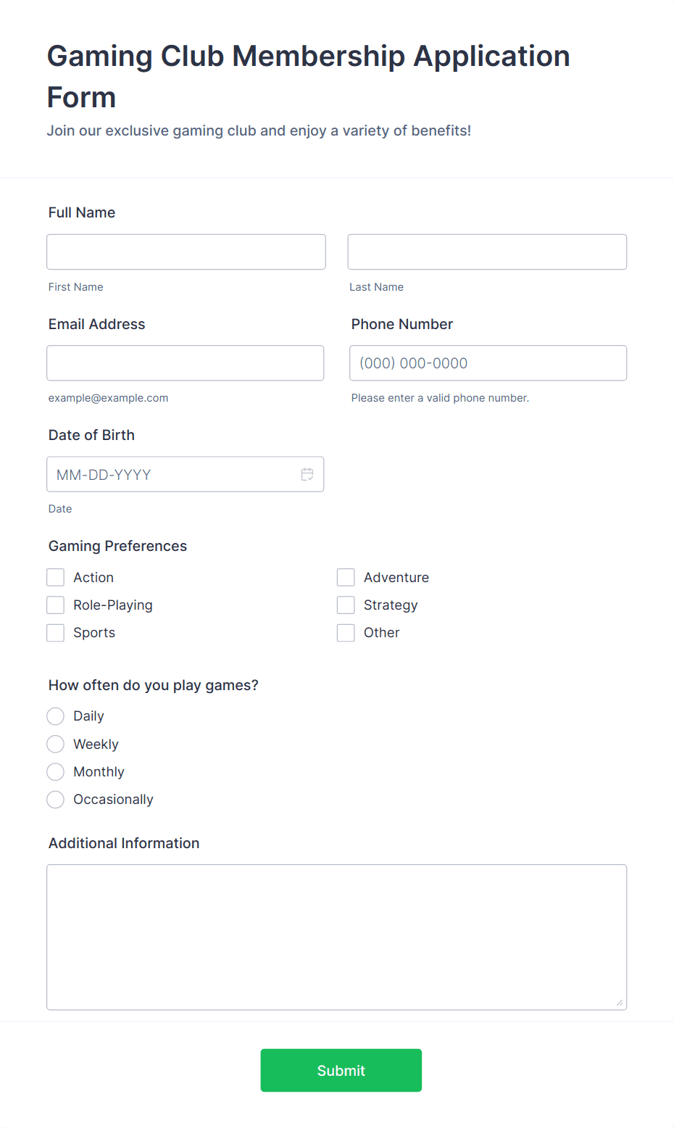
Task: Click the Additional Information text area
Action: point(336,935)
